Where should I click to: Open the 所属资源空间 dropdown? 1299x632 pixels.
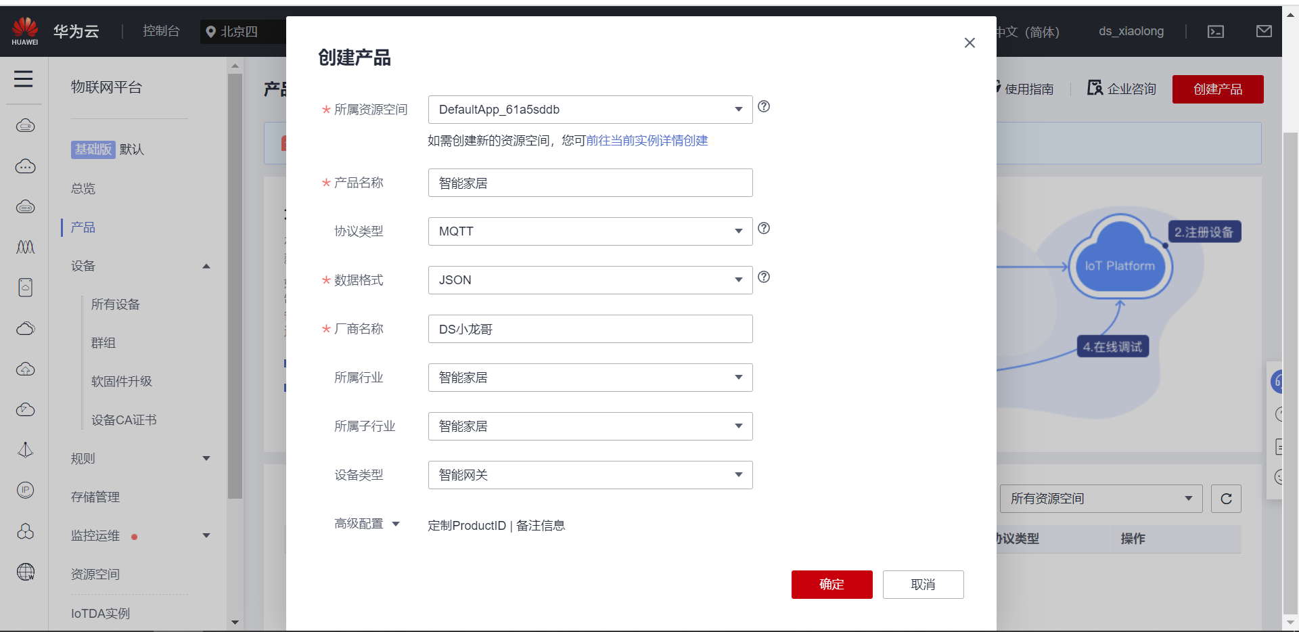click(x=590, y=110)
